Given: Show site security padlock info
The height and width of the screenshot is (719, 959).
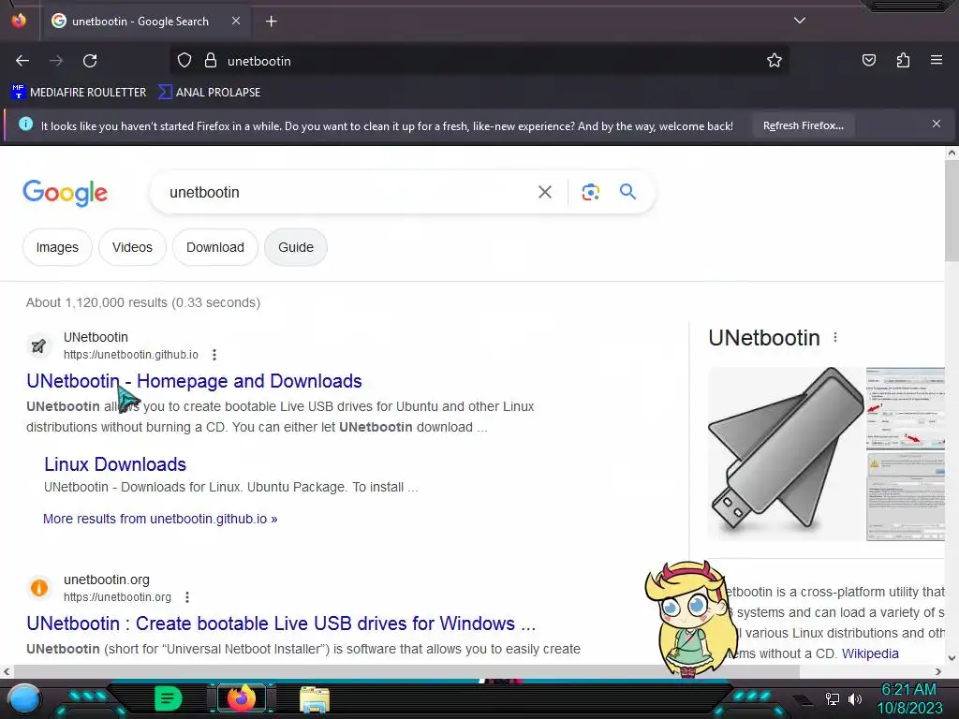Looking at the screenshot, I should [211, 61].
